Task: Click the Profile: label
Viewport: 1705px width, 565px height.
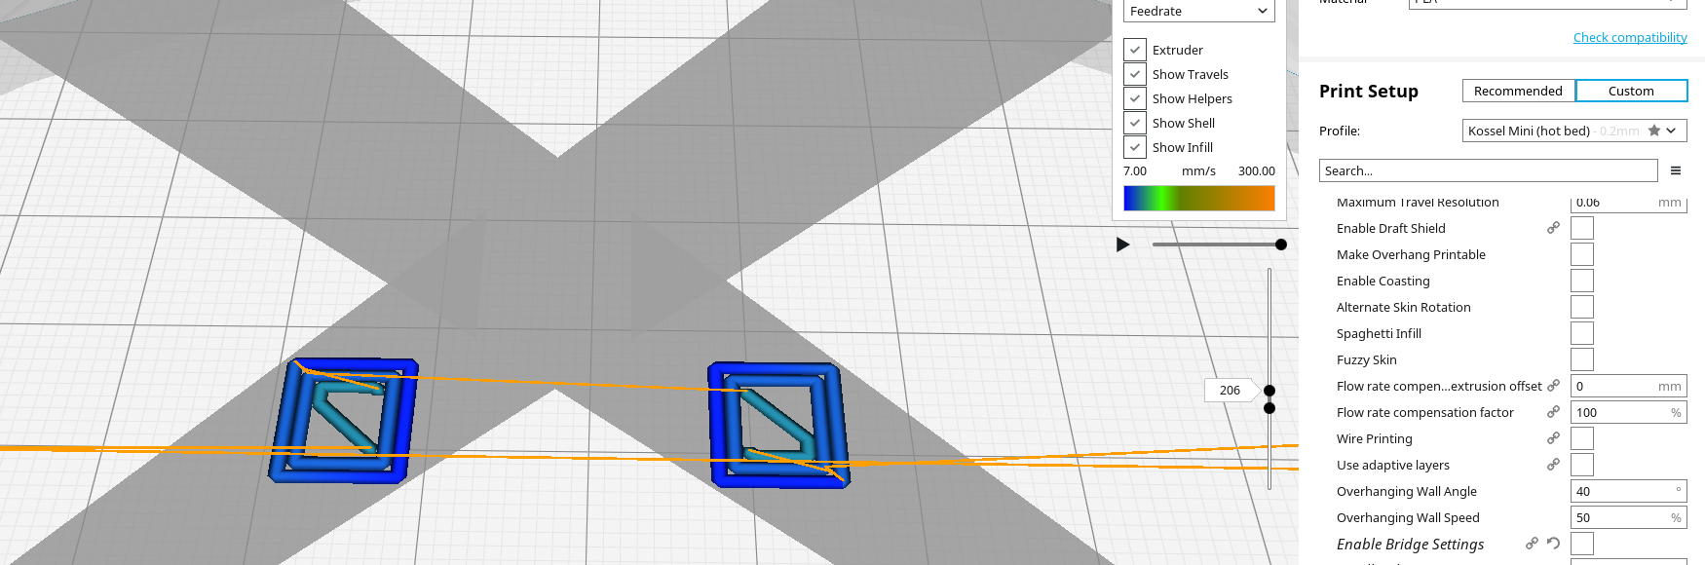Action: [1340, 131]
